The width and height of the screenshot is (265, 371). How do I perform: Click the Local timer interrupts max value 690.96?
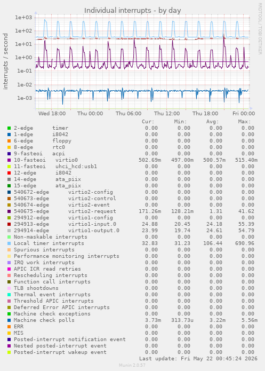pyautogui.click(x=245, y=243)
